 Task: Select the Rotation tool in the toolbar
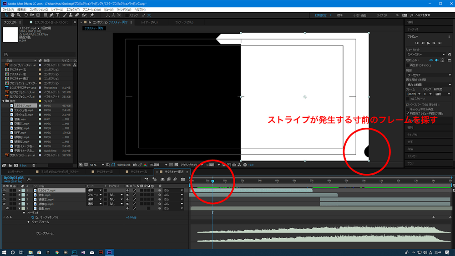tap(26, 15)
